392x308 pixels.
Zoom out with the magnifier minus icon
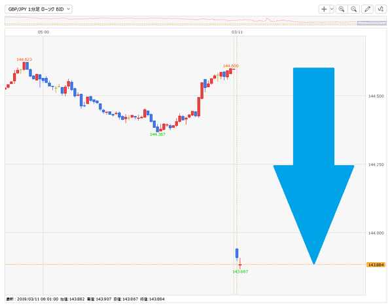point(354,9)
